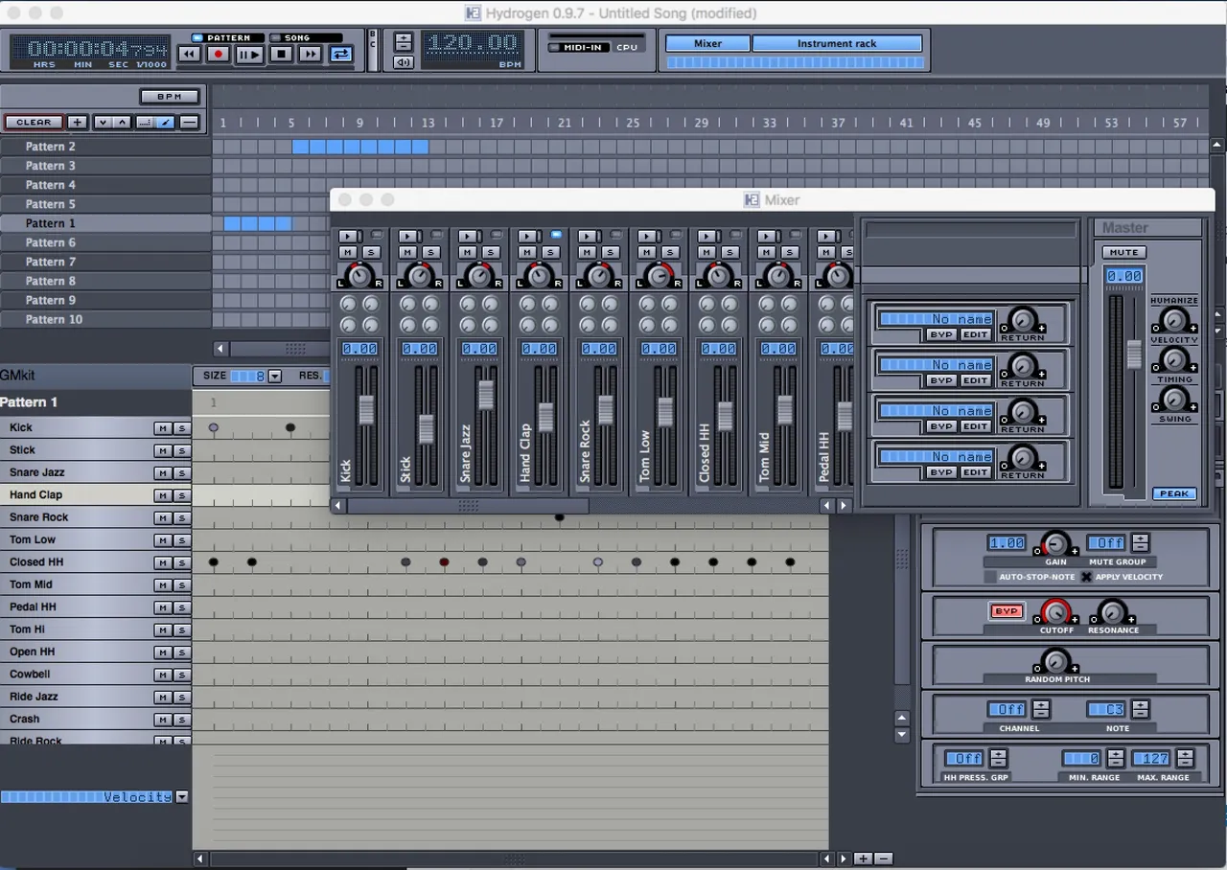The image size is (1227, 870).
Task: Click the filter Resonance knob
Action: coord(1112,611)
